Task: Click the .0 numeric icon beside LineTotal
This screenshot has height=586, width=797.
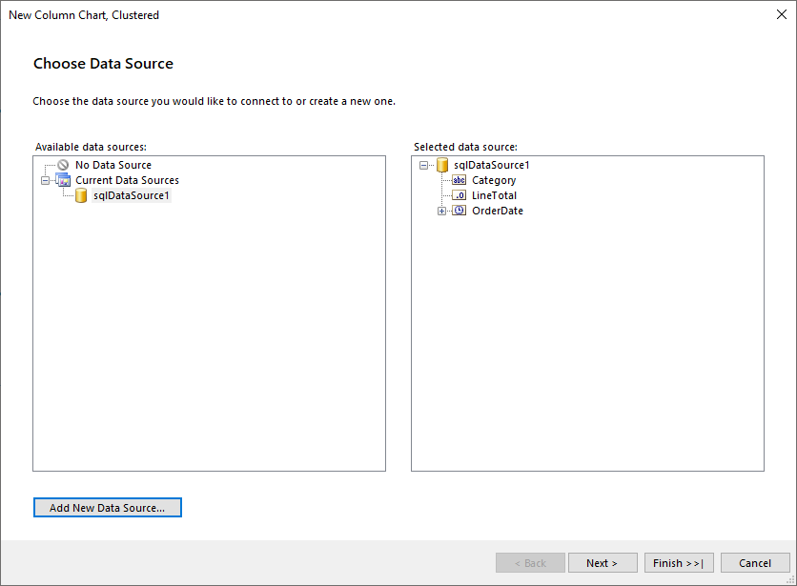Action: (x=459, y=195)
